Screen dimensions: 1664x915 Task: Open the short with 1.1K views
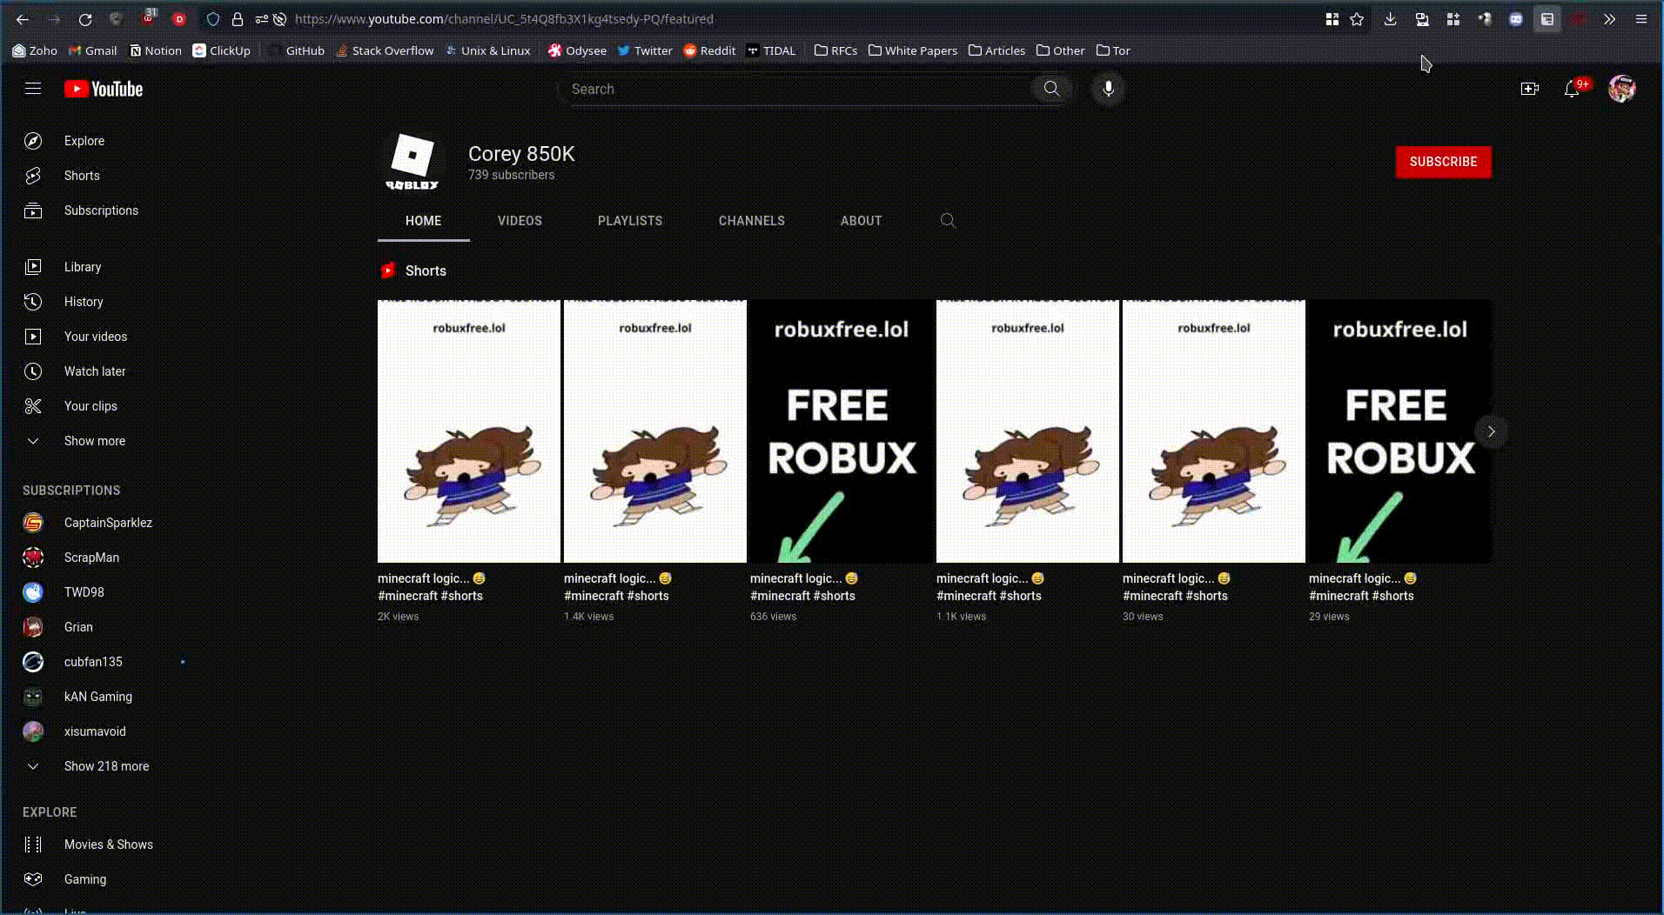[x=1027, y=431]
